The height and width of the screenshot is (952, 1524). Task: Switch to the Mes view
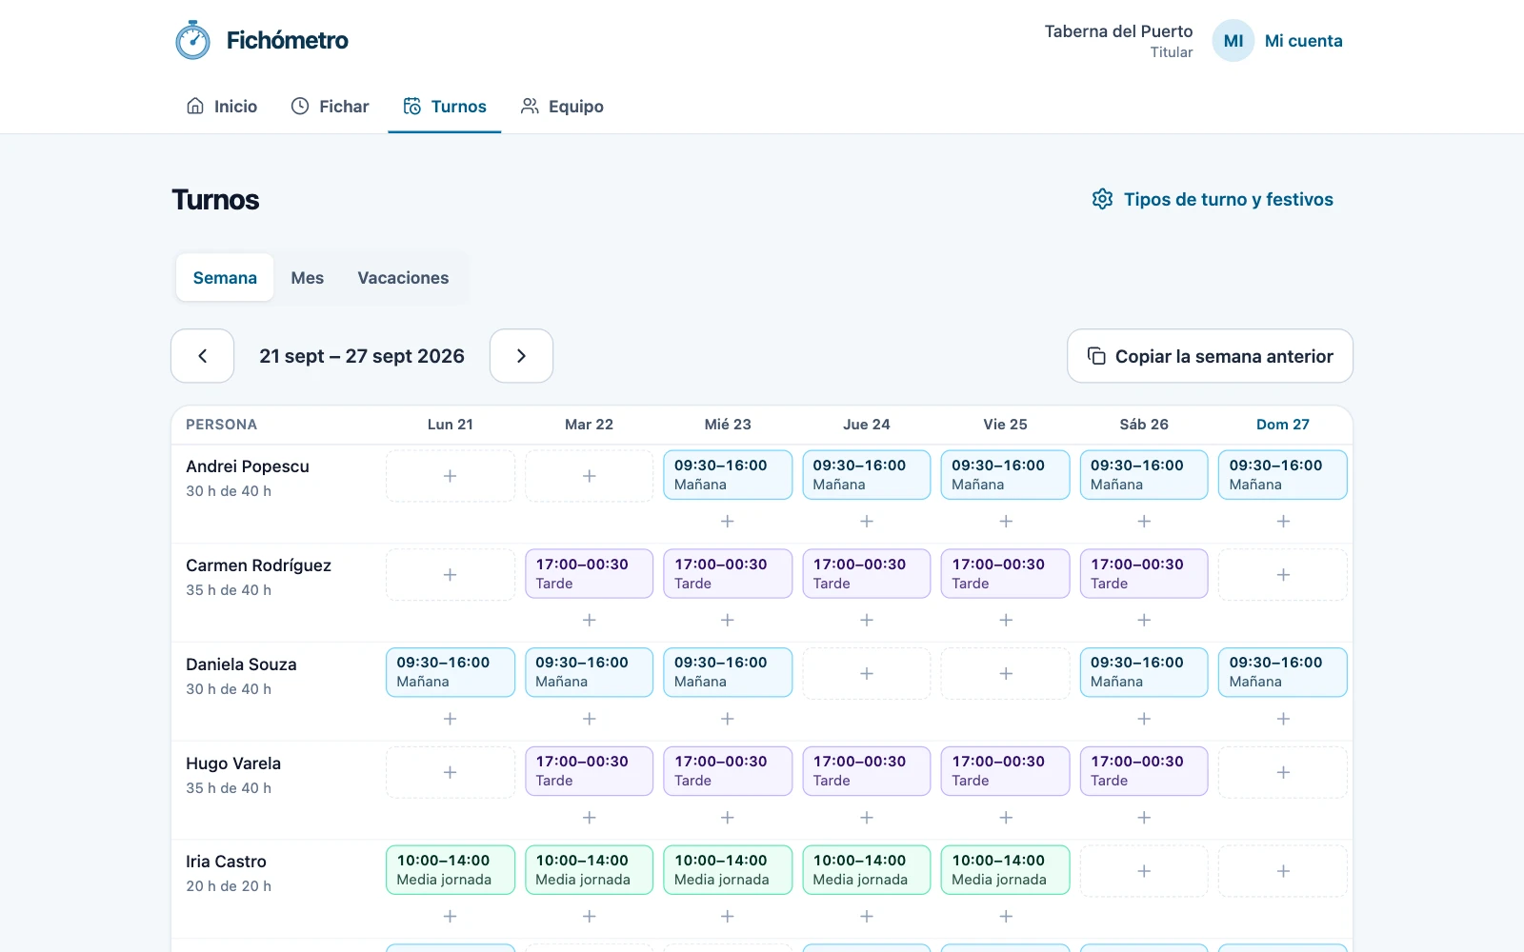coord(308,278)
